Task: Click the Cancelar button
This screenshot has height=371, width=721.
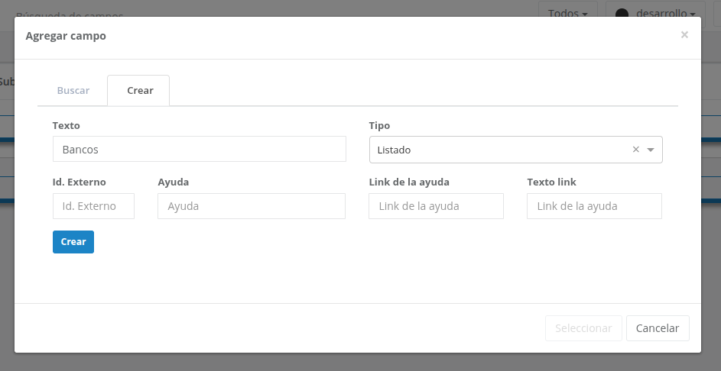Action: tap(658, 328)
